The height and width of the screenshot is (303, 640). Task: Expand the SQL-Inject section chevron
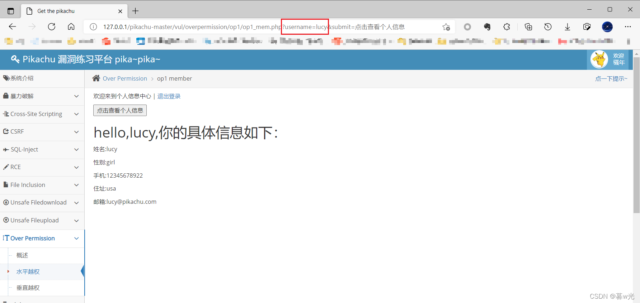76,149
